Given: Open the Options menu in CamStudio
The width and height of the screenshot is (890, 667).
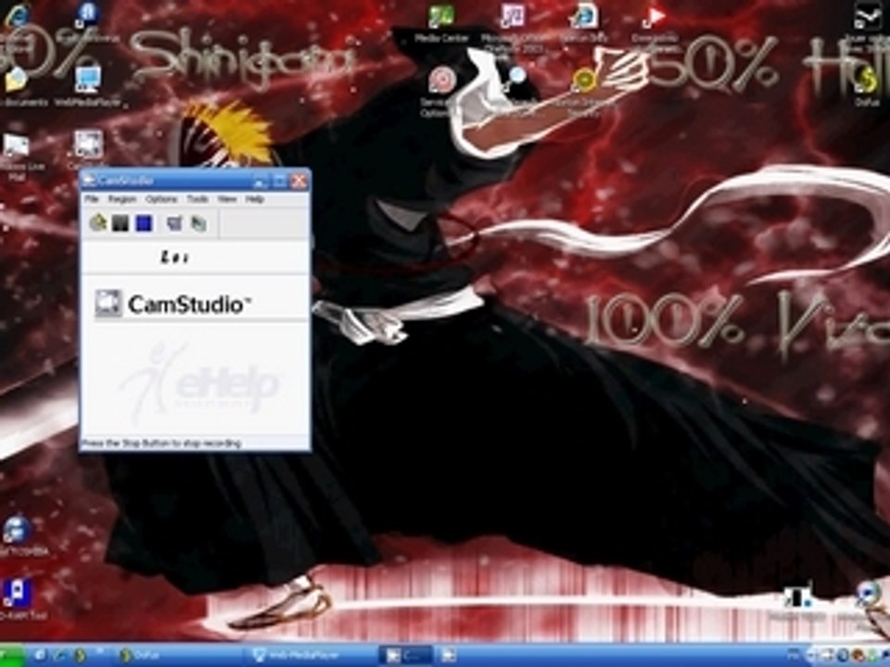Looking at the screenshot, I should coord(161,199).
